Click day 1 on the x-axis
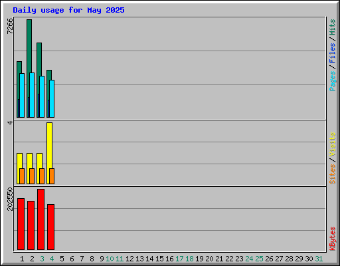Viewport: 340px width, 266px height. (22, 259)
